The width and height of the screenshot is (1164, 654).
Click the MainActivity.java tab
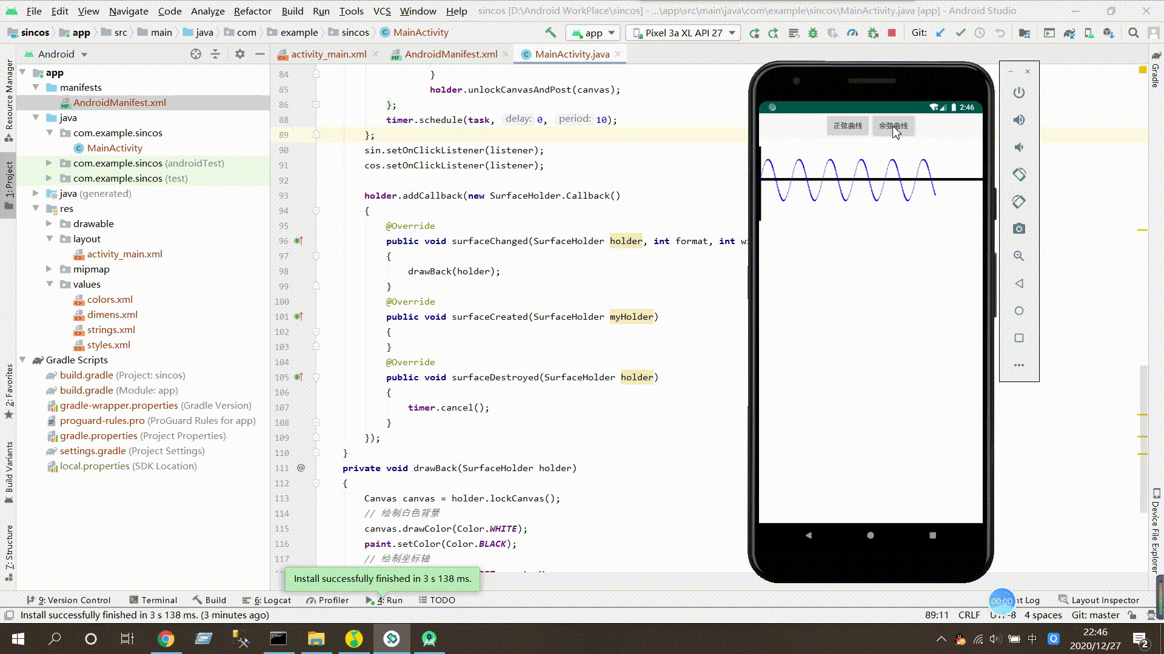[572, 53]
